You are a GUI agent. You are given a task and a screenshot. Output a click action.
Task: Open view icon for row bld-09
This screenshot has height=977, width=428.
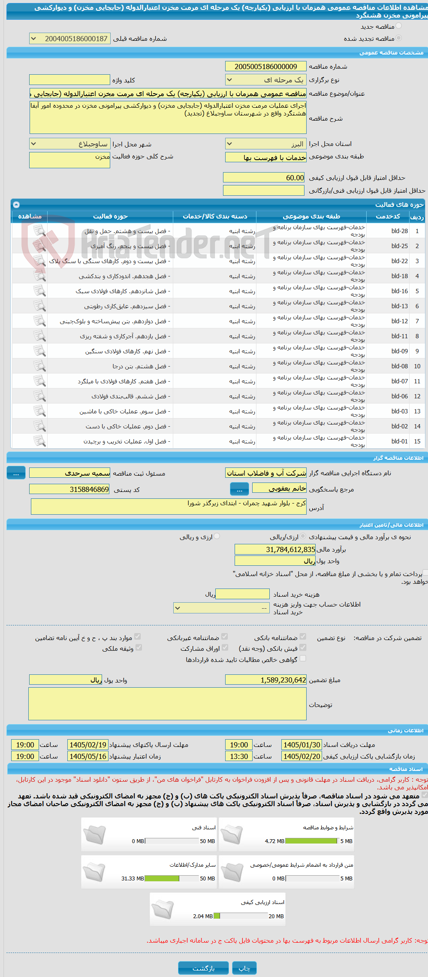(39, 351)
